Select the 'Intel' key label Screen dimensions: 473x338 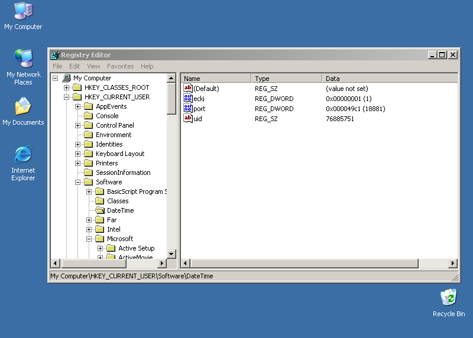click(114, 229)
